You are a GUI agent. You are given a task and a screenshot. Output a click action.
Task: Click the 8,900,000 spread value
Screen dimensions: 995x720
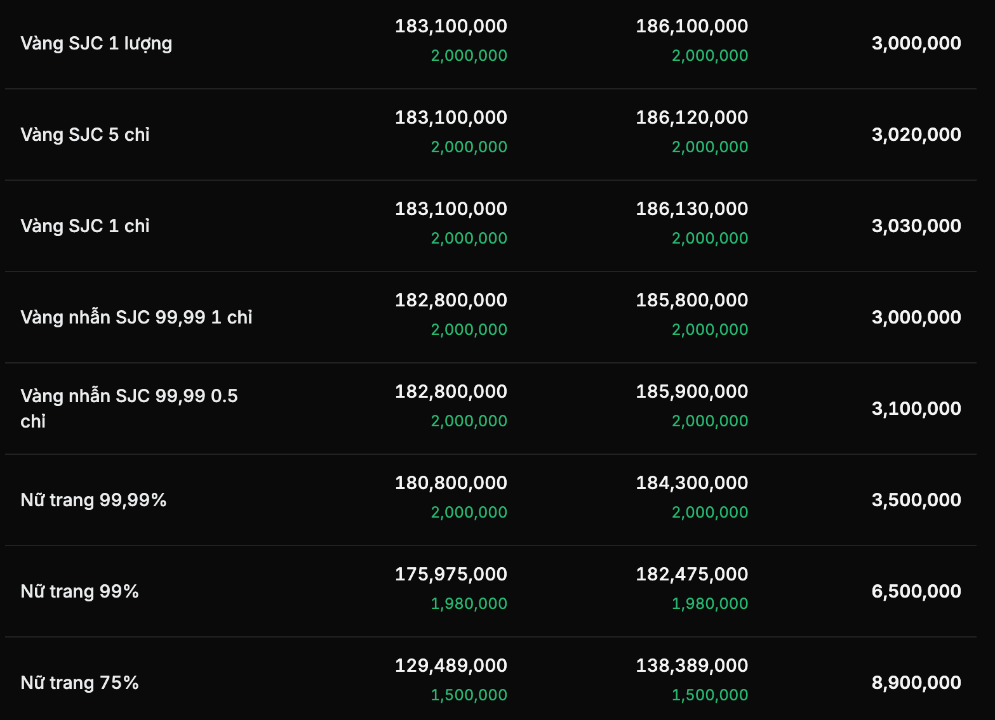[x=916, y=683]
